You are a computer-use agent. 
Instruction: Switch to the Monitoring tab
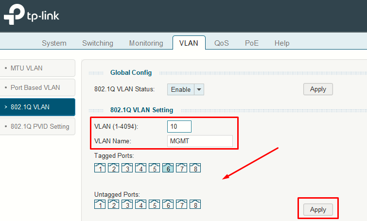[146, 43]
